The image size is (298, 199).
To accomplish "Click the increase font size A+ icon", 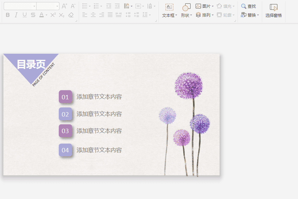I will [65, 6].
